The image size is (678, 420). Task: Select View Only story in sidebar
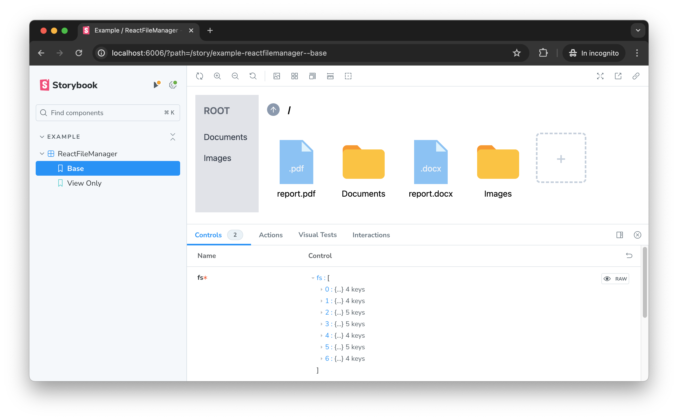coord(84,183)
